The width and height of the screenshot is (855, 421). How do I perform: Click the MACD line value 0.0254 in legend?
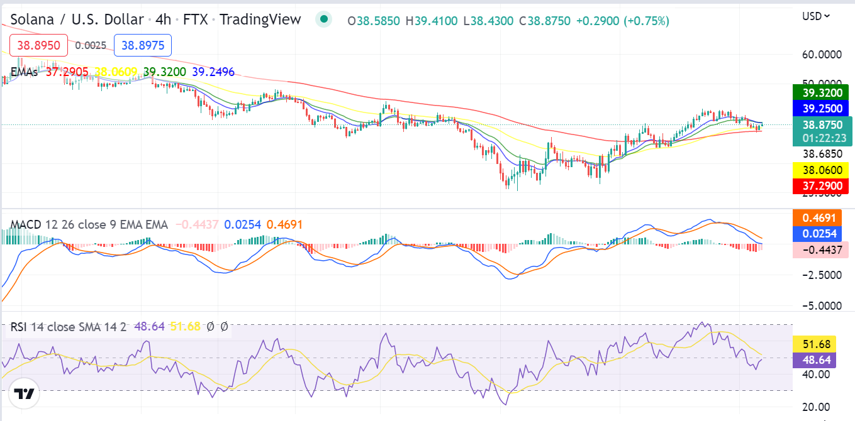pyautogui.click(x=242, y=224)
